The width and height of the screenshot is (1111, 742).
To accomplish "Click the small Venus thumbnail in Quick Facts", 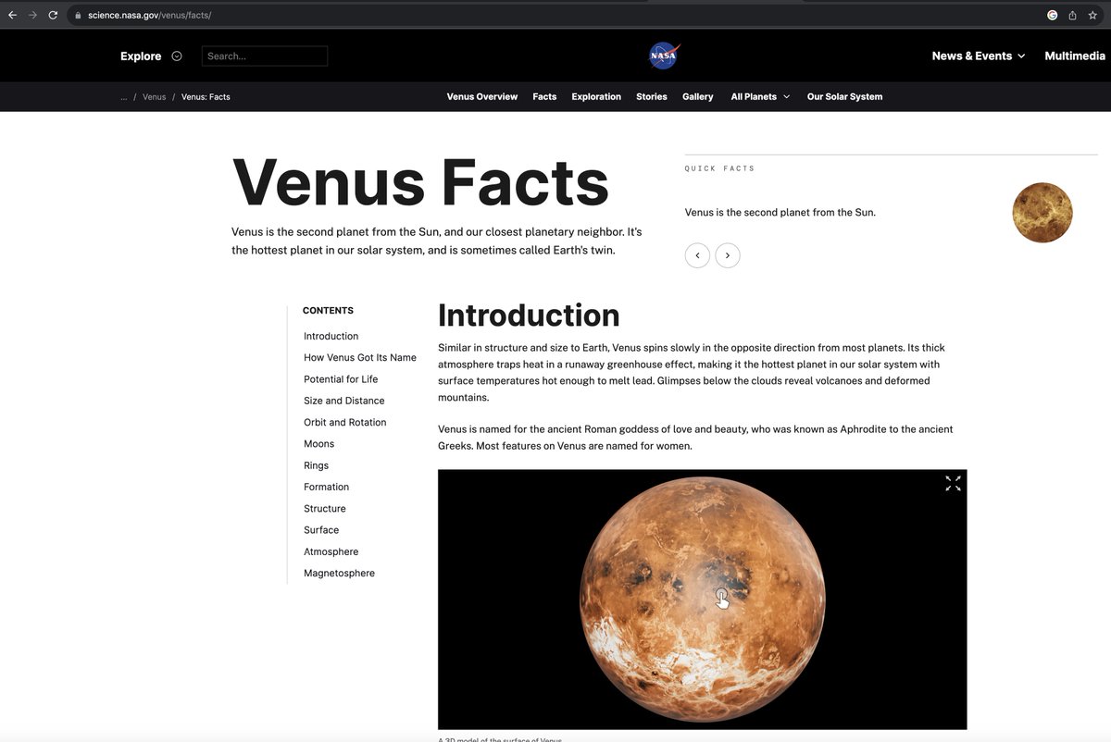I will pyautogui.click(x=1042, y=213).
